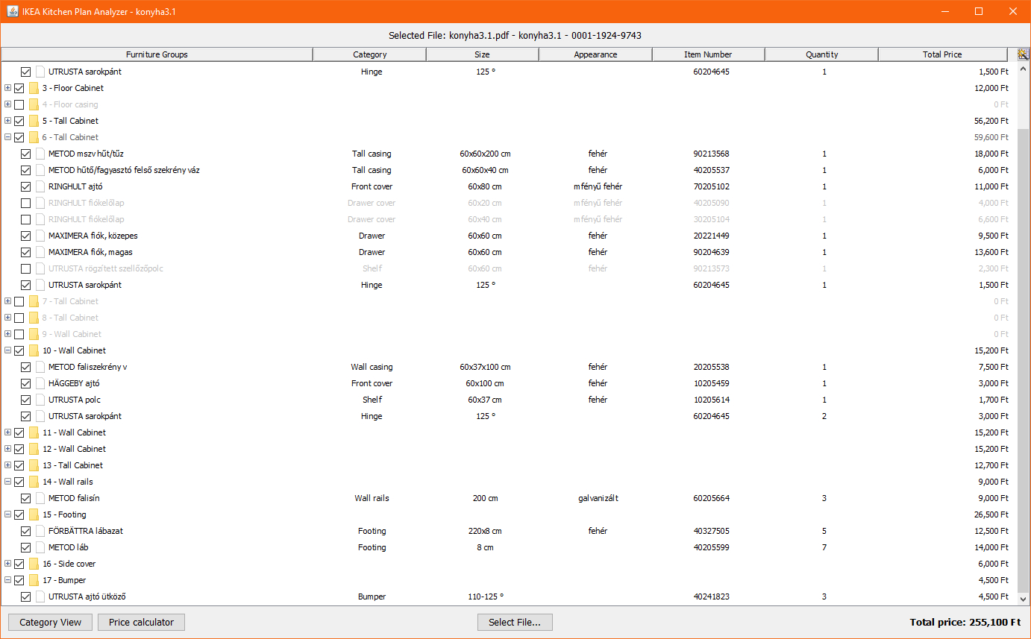This screenshot has height=639, width=1031.
Task: Click folder icon of 10 - Wall Cabinet
Action: [34, 350]
